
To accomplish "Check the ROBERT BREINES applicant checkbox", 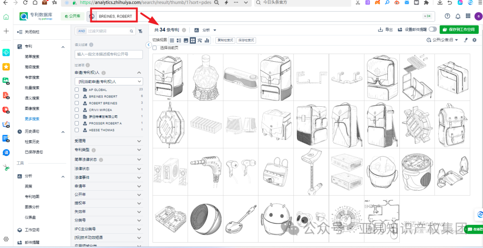I will click(x=77, y=103).
